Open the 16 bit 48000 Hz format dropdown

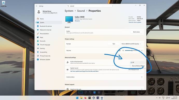(x=131, y=44)
